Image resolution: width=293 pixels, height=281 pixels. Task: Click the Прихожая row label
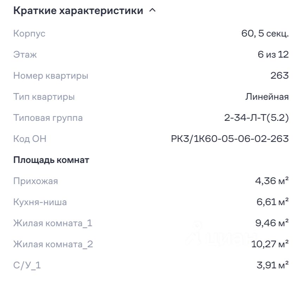[x=36, y=181]
